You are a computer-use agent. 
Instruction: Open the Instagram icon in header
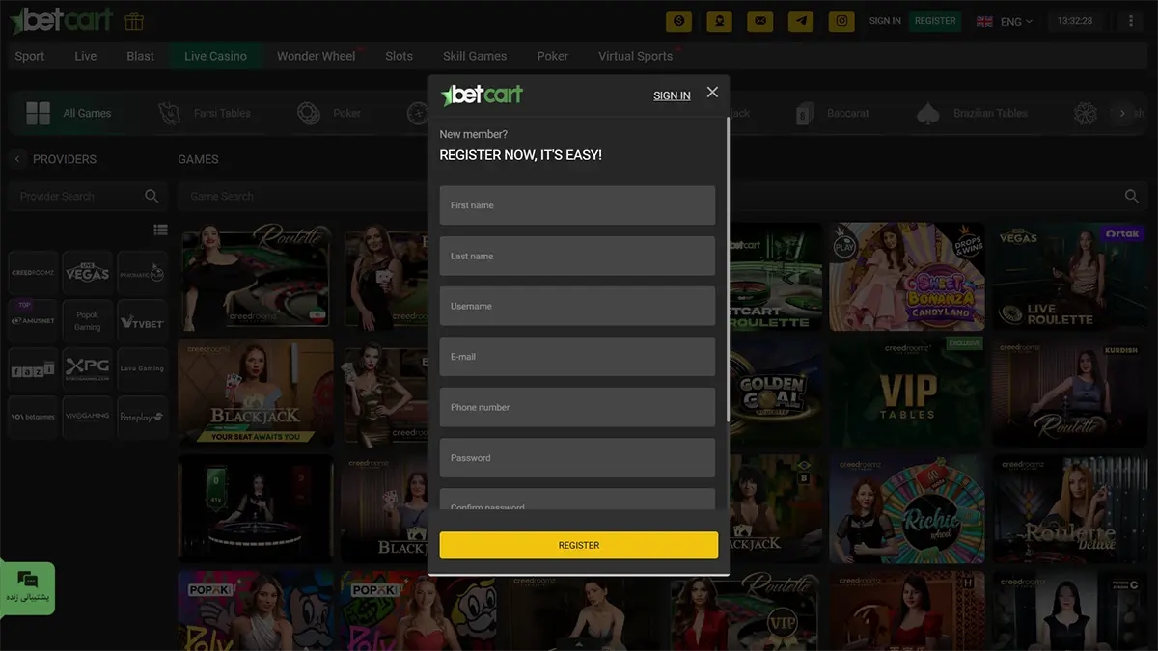(841, 20)
